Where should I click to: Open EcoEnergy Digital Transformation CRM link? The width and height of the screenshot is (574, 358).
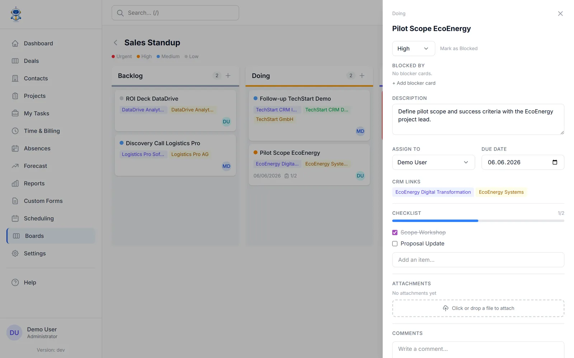tap(433, 192)
